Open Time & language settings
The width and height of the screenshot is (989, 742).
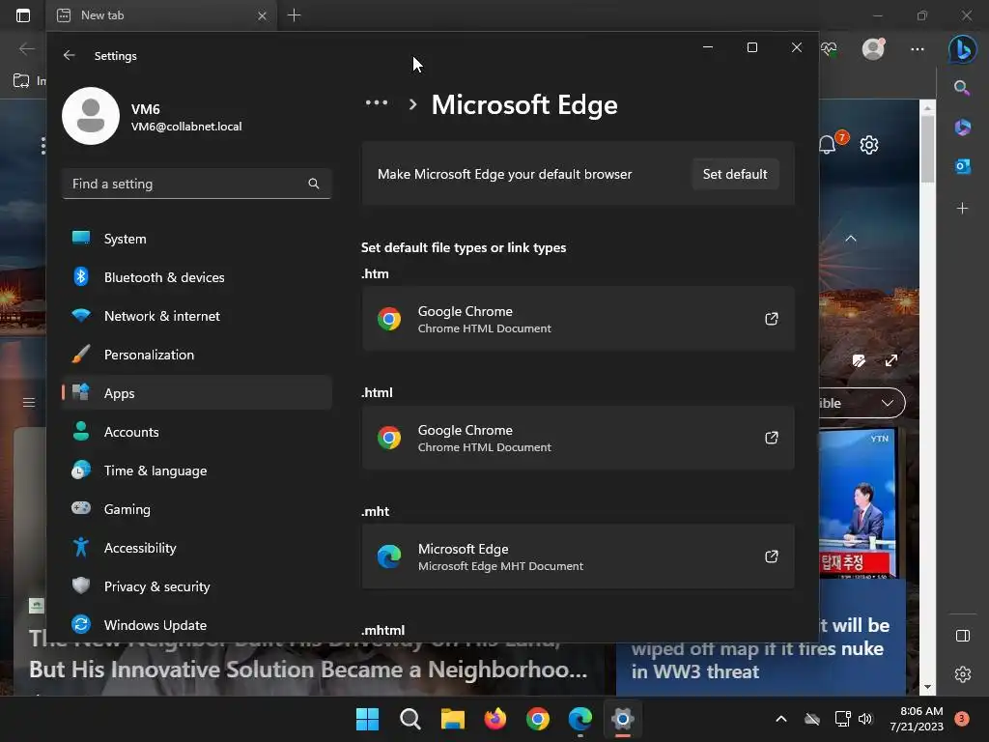[197, 471]
